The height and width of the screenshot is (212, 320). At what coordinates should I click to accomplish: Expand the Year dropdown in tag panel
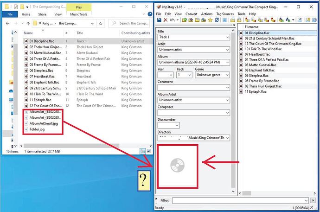point(171,75)
